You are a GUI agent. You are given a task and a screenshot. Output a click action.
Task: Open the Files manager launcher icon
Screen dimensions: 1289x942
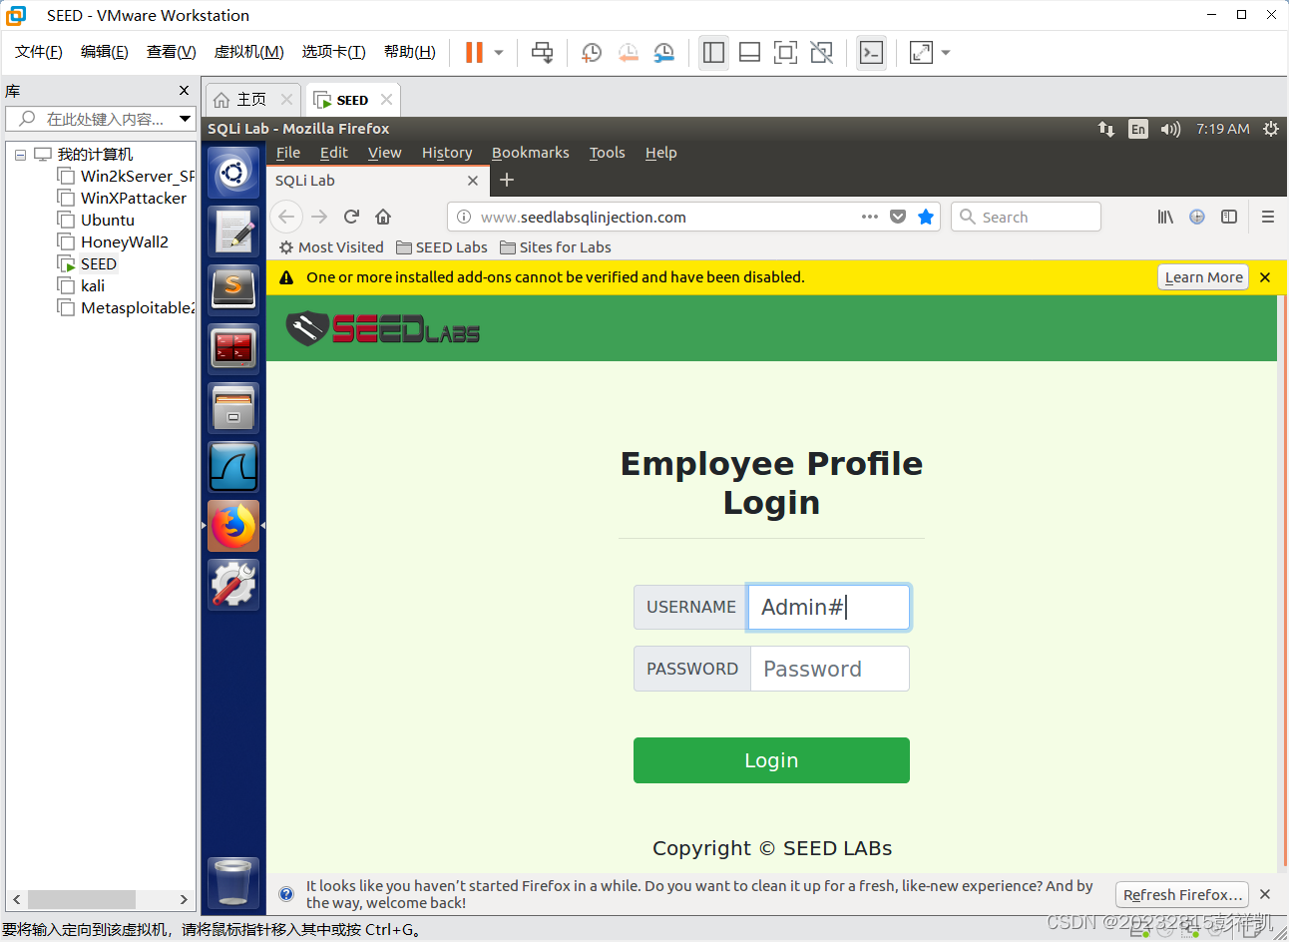point(233,408)
